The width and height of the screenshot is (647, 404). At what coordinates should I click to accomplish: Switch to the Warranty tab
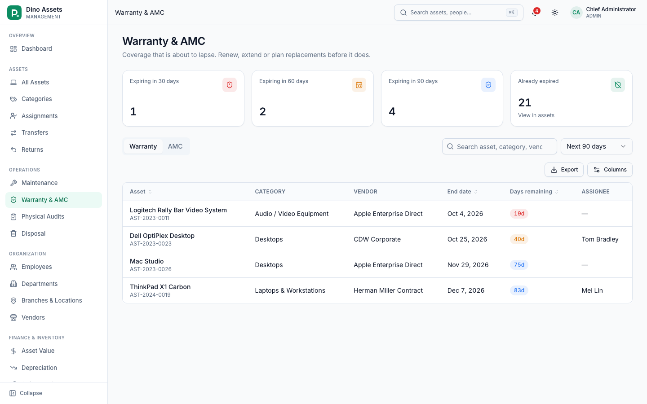[x=143, y=146]
